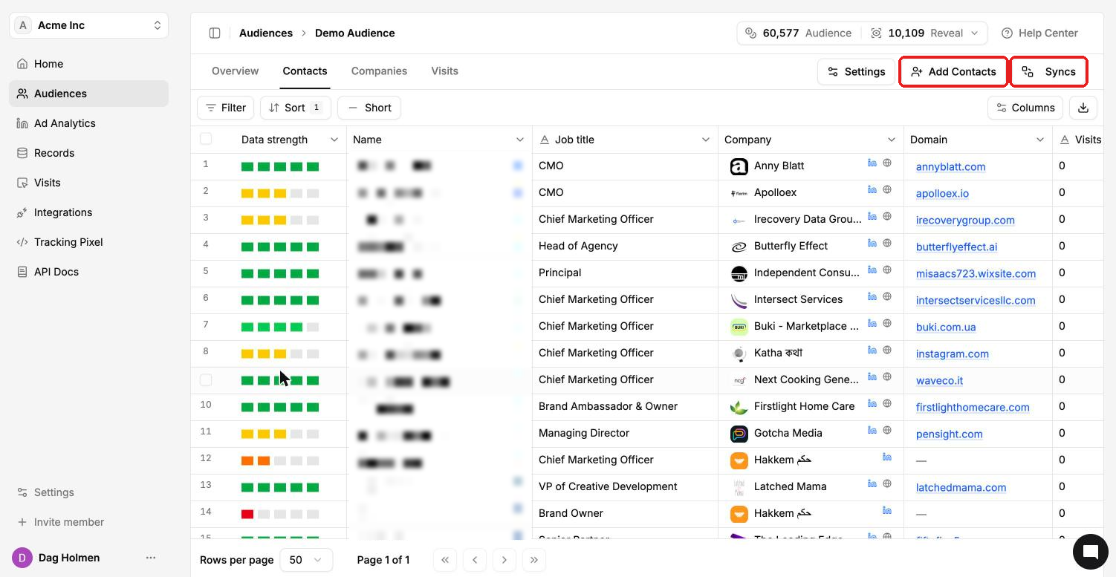
Task: Open the Help Center
Action: click(1040, 33)
